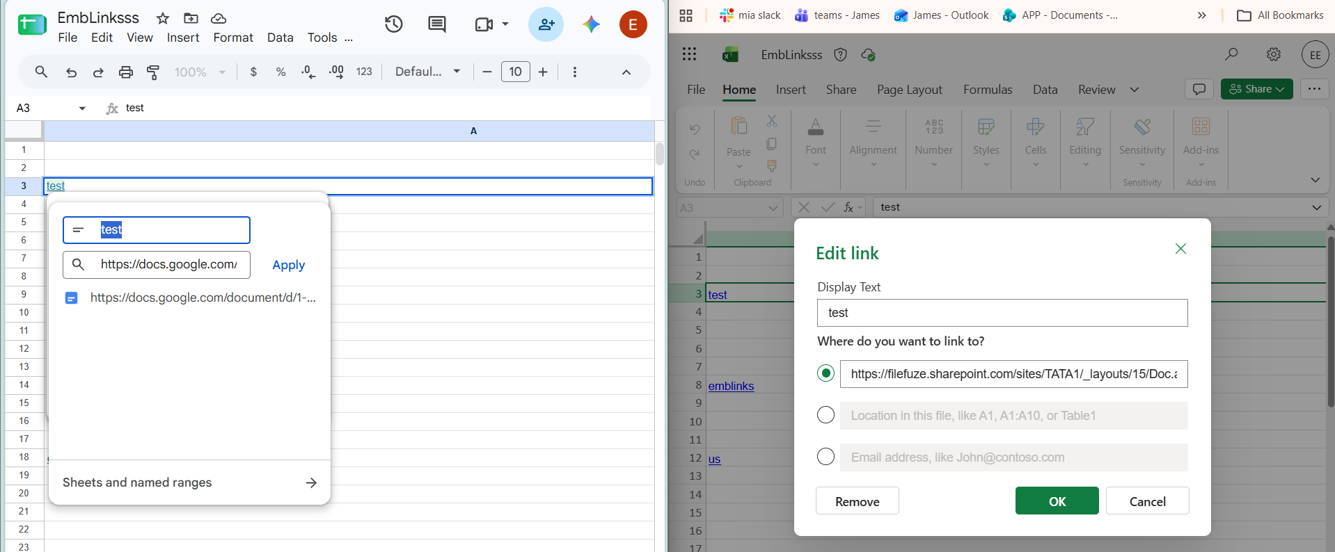Image resolution: width=1335 pixels, height=552 pixels.
Task: Increase decimal places in Sheets
Action: [x=336, y=72]
